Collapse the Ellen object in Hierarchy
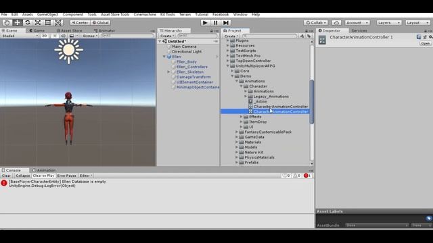Screen dimensions: 433x243 164,57
